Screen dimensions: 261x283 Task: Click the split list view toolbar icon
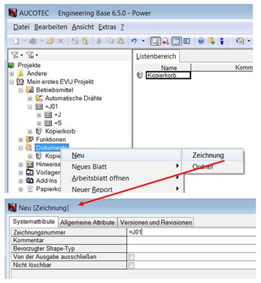[x=187, y=41]
